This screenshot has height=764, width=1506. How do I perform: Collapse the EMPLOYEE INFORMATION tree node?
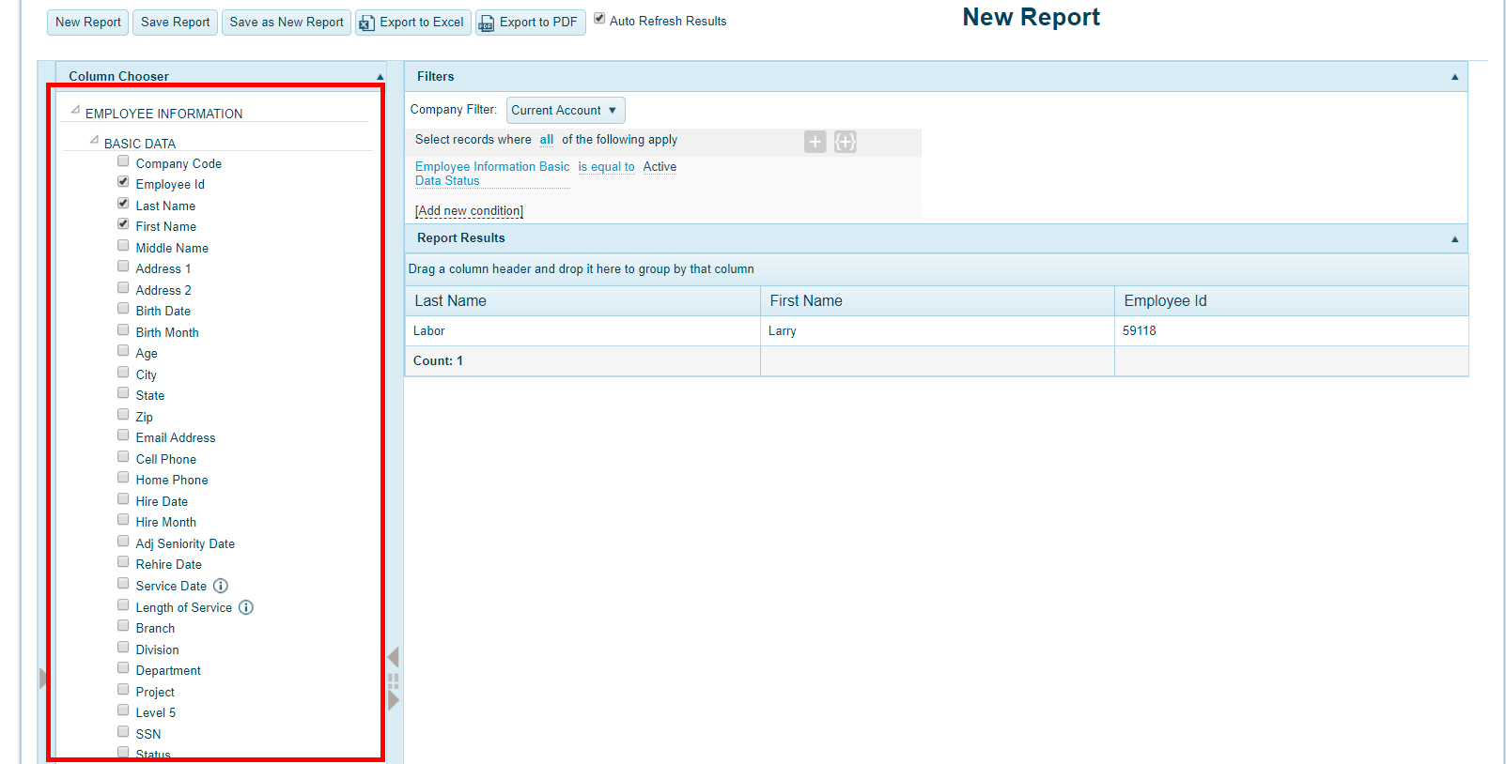coord(76,110)
